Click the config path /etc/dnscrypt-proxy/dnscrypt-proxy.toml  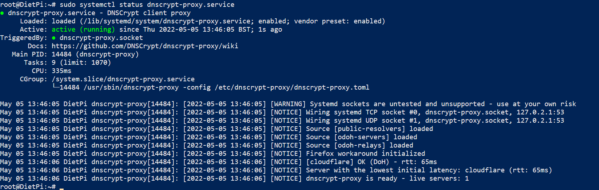292,87
